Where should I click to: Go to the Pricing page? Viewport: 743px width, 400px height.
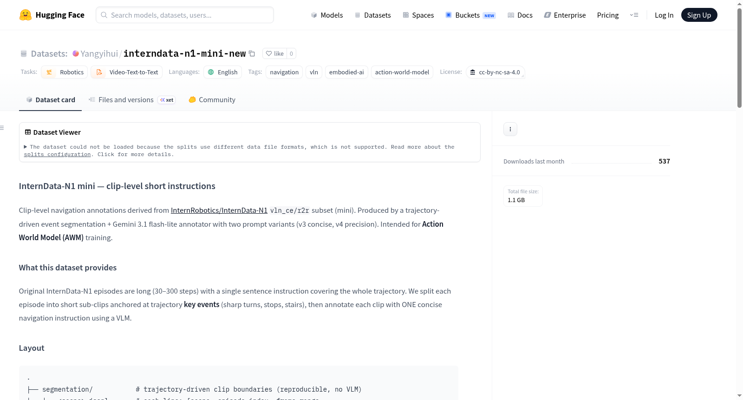click(608, 15)
